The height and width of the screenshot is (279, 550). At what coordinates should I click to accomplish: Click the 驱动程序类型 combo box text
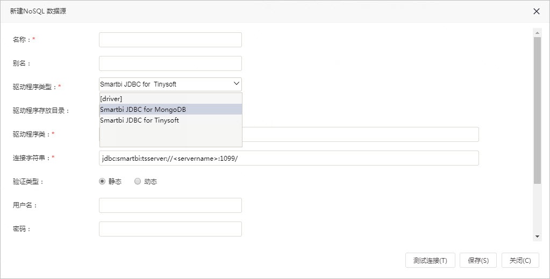pyautogui.click(x=138, y=84)
